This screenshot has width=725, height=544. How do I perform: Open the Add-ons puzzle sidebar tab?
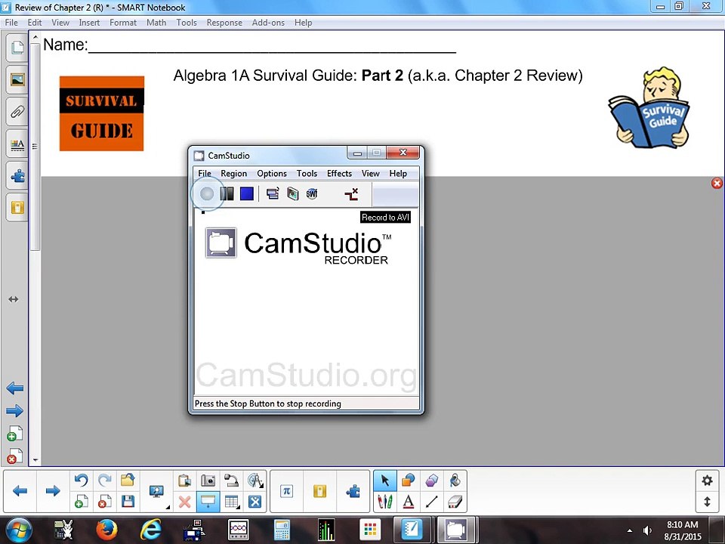[17, 176]
